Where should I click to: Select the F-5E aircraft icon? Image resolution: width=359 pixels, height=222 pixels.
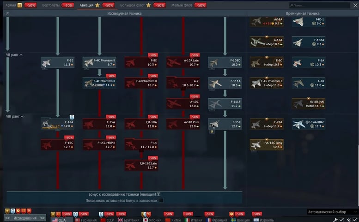coord(58,62)
